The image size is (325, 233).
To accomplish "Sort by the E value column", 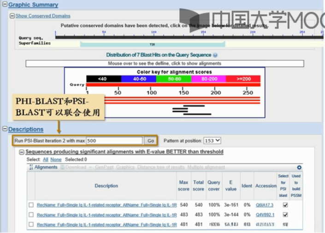I will point(230,186).
